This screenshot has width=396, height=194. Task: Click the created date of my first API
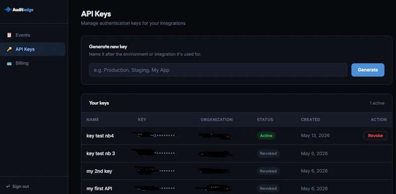click(314, 189)
